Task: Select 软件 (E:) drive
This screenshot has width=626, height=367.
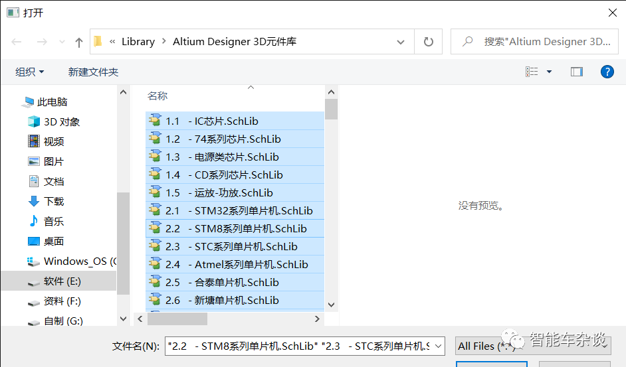Action: click(58, 281)
